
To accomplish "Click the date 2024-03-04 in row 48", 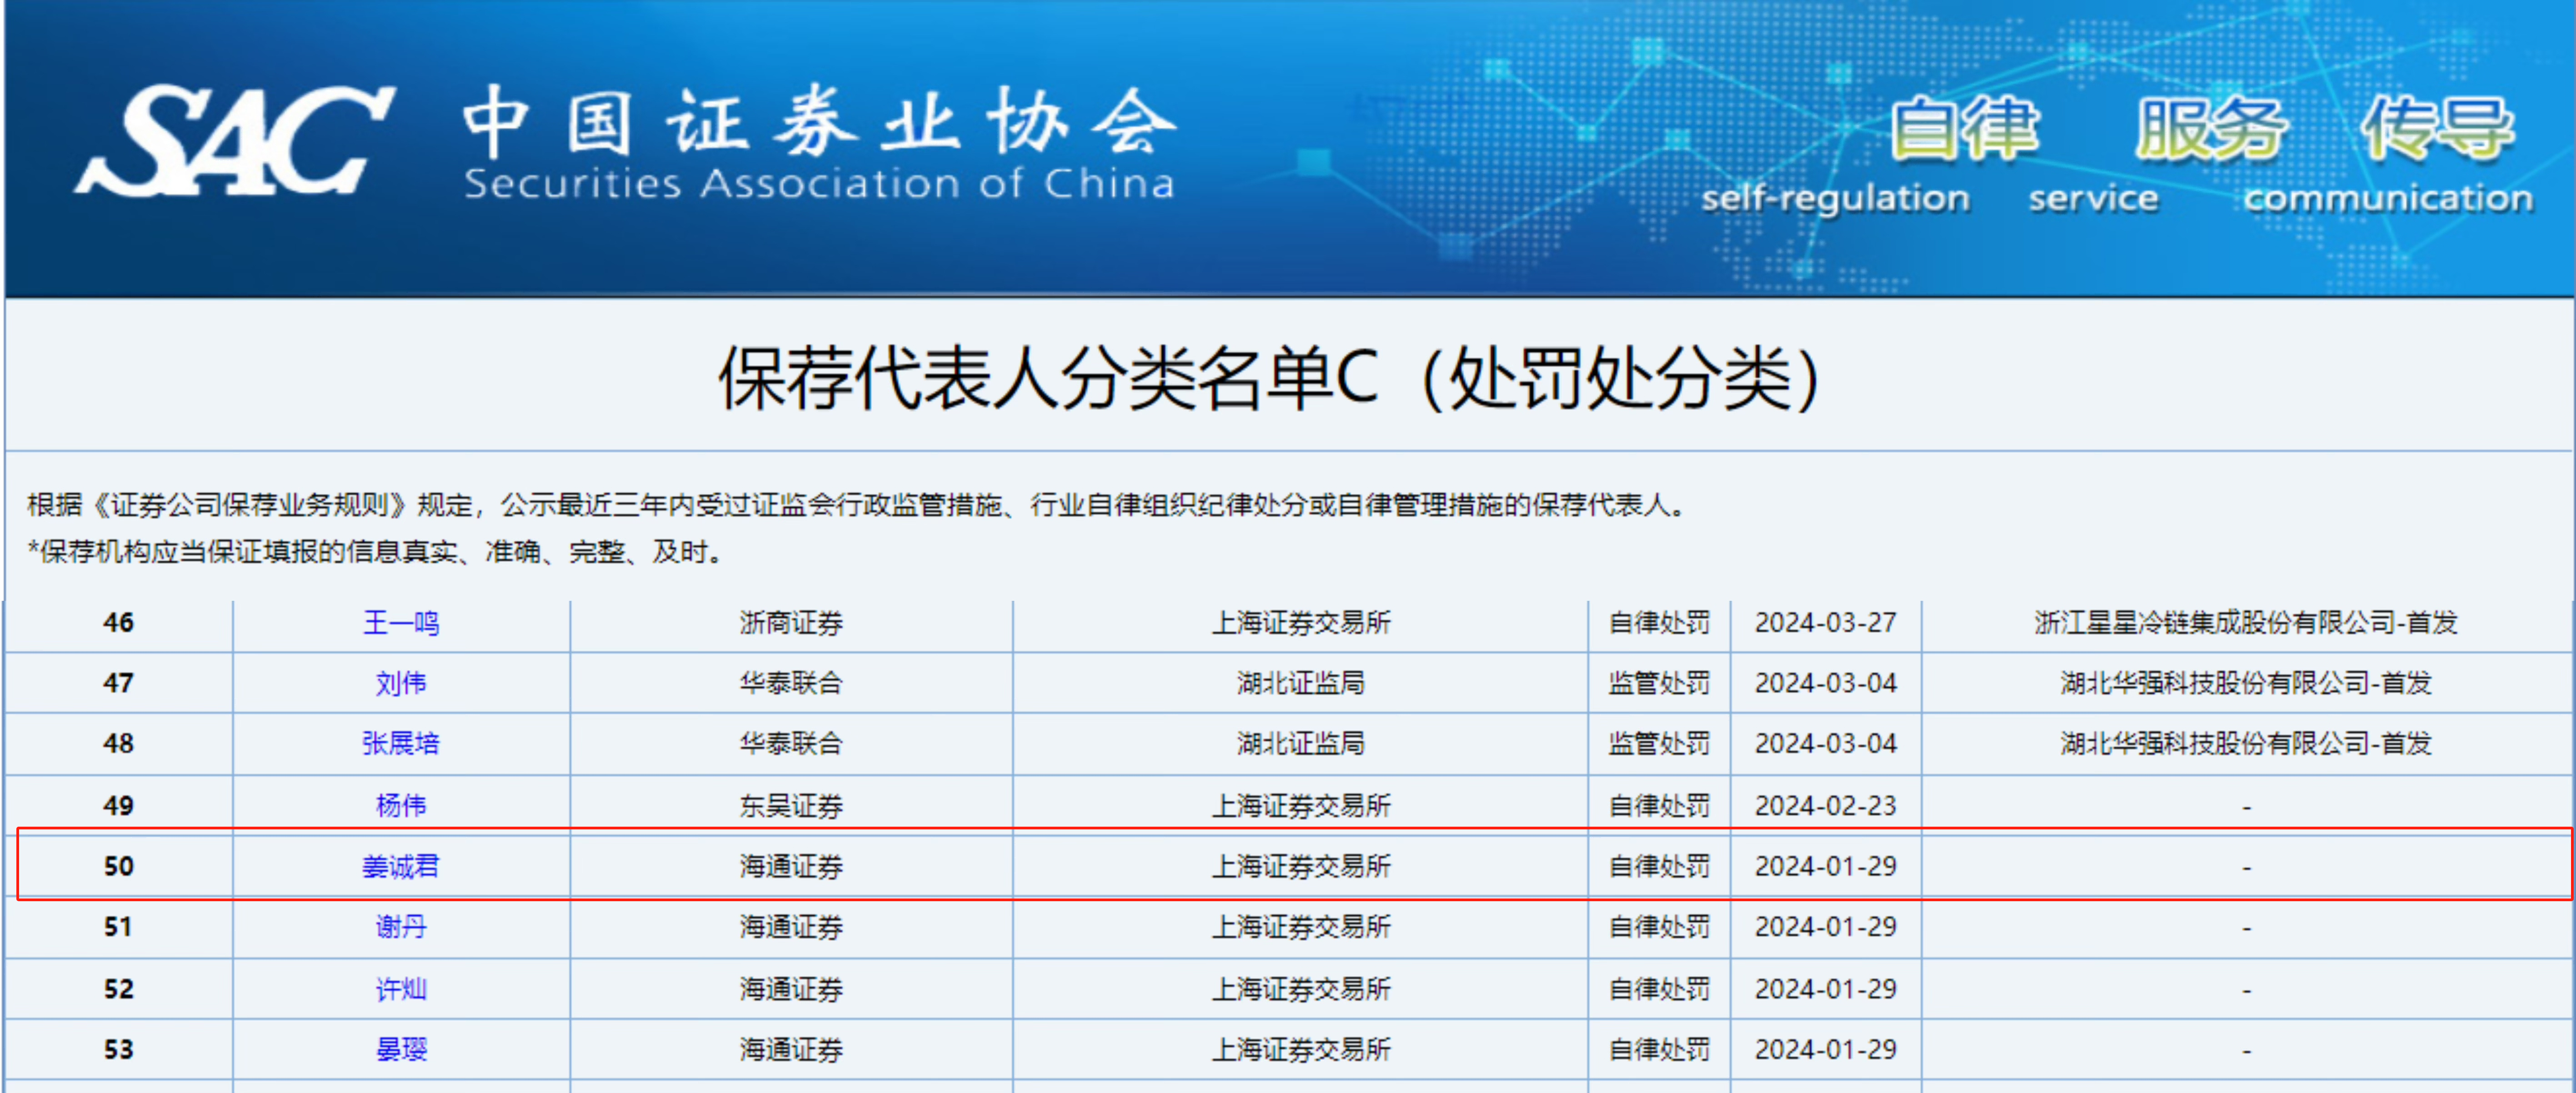I will point(1825,743).
